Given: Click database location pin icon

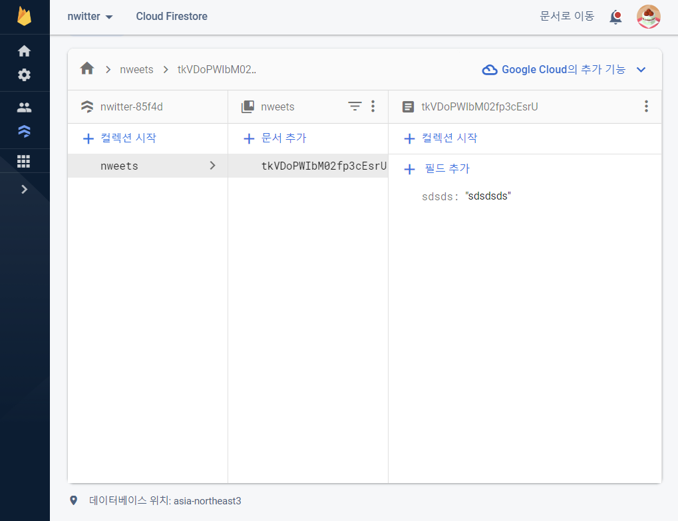Looking at the screenshot, I should pos(74,500).
